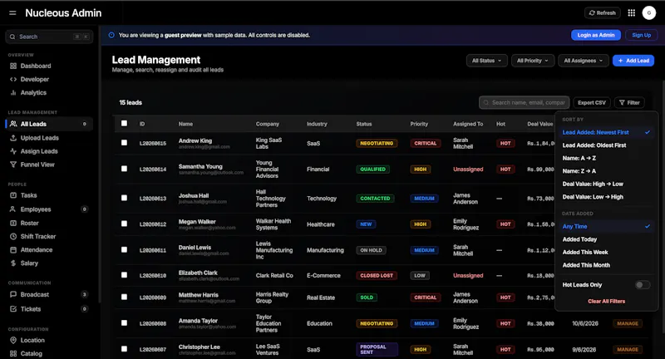Viewport: 665px width, 359px height.
Task: Click the Location pin icon
Action: [x=13, y=341]
